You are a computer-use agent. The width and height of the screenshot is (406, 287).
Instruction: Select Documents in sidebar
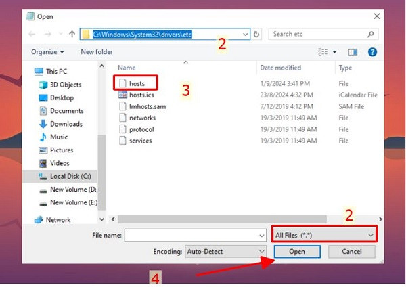(61, 111)
